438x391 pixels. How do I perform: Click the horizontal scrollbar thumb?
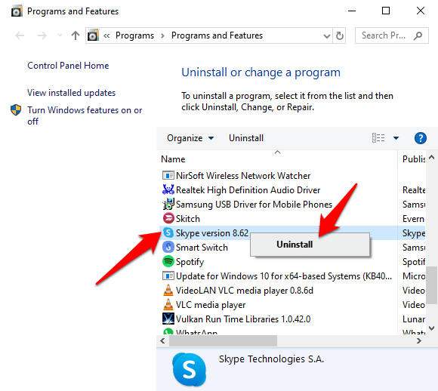[x=224, y=340]
